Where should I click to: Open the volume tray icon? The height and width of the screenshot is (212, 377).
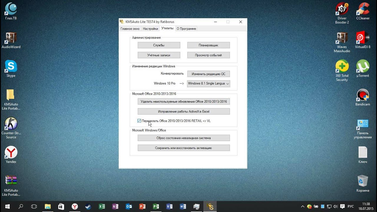(x=335, y=206)
